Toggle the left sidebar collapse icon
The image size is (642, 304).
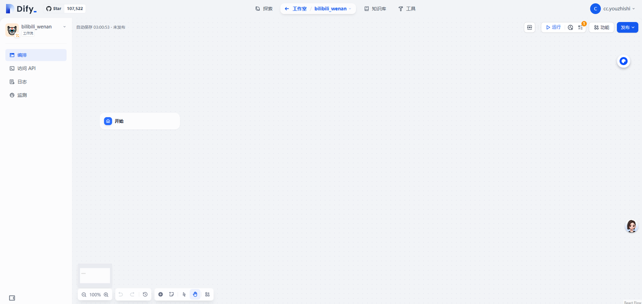click(x=12, y=298)
